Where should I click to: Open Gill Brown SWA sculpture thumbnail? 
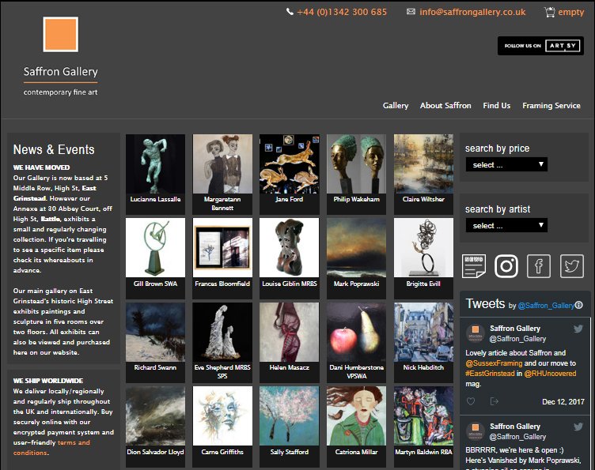[156, 248]
